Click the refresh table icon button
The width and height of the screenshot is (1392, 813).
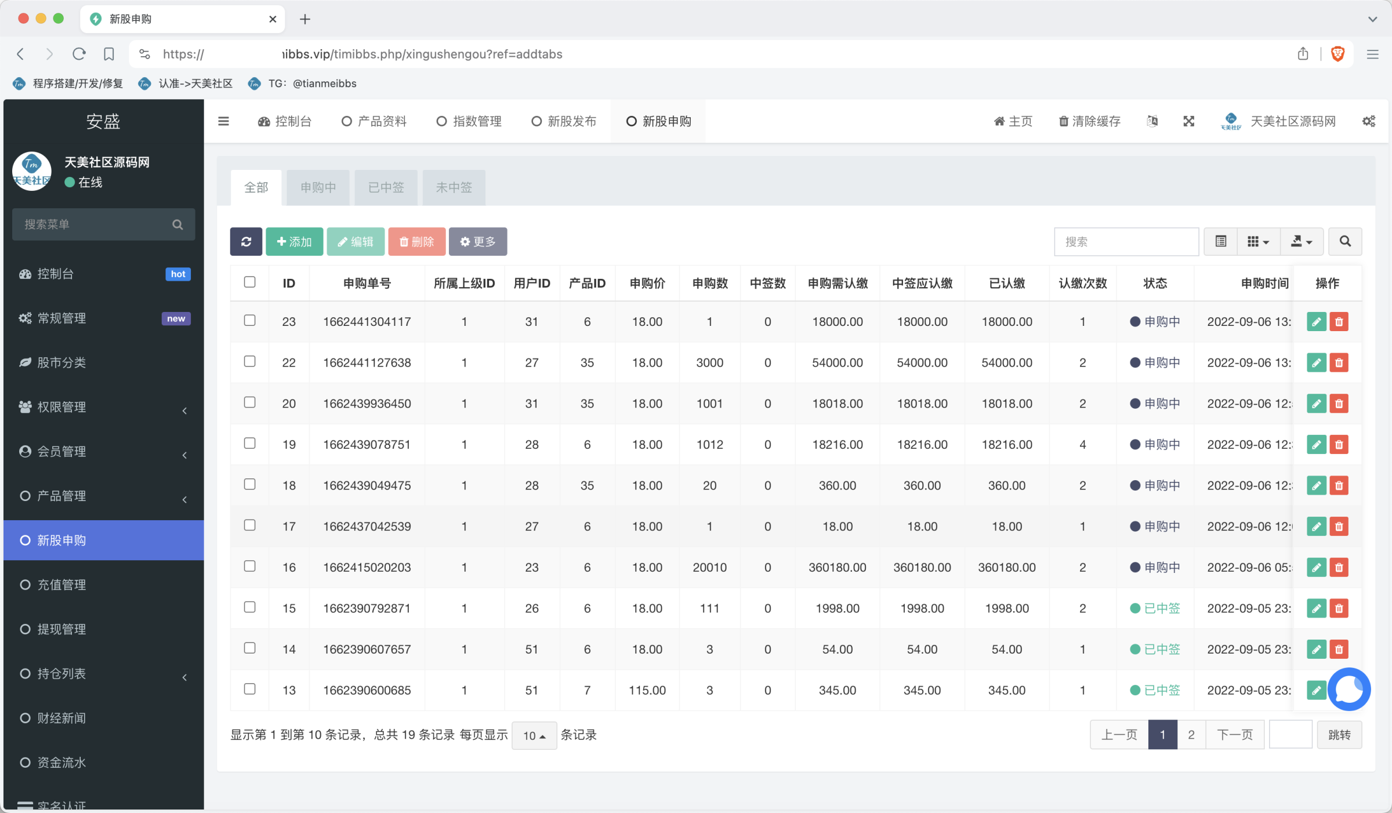(246, 242)
